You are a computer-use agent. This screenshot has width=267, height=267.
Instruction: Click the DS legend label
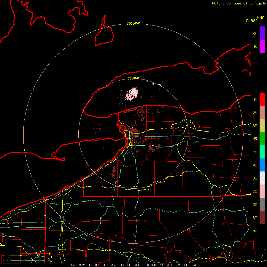click(x=255, y=178)
